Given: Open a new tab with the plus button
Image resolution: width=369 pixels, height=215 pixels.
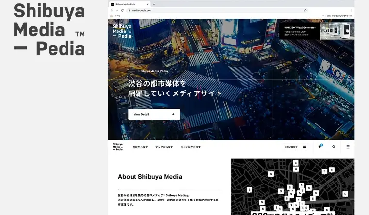Looking at the screenshot, I should pyautogui.click(x=154, y=4).
